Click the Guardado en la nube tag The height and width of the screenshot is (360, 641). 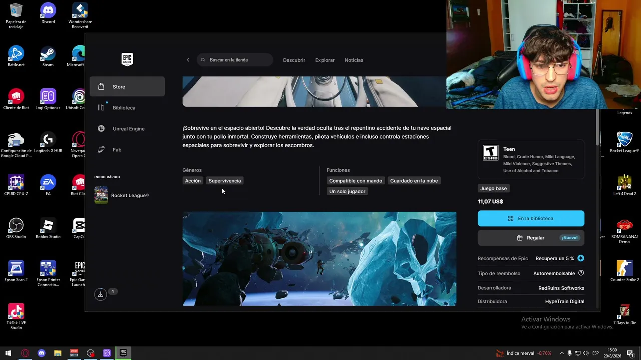pos(414,181)
